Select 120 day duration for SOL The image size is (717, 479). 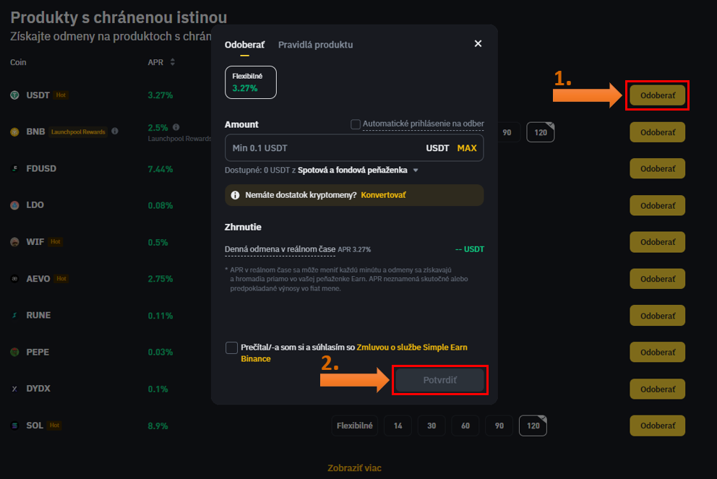coord(533,426)
